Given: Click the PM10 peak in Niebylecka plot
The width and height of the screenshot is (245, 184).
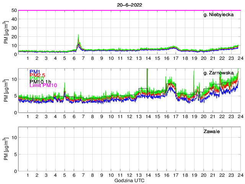Looking at the screenshot, I should click(78, 36).
